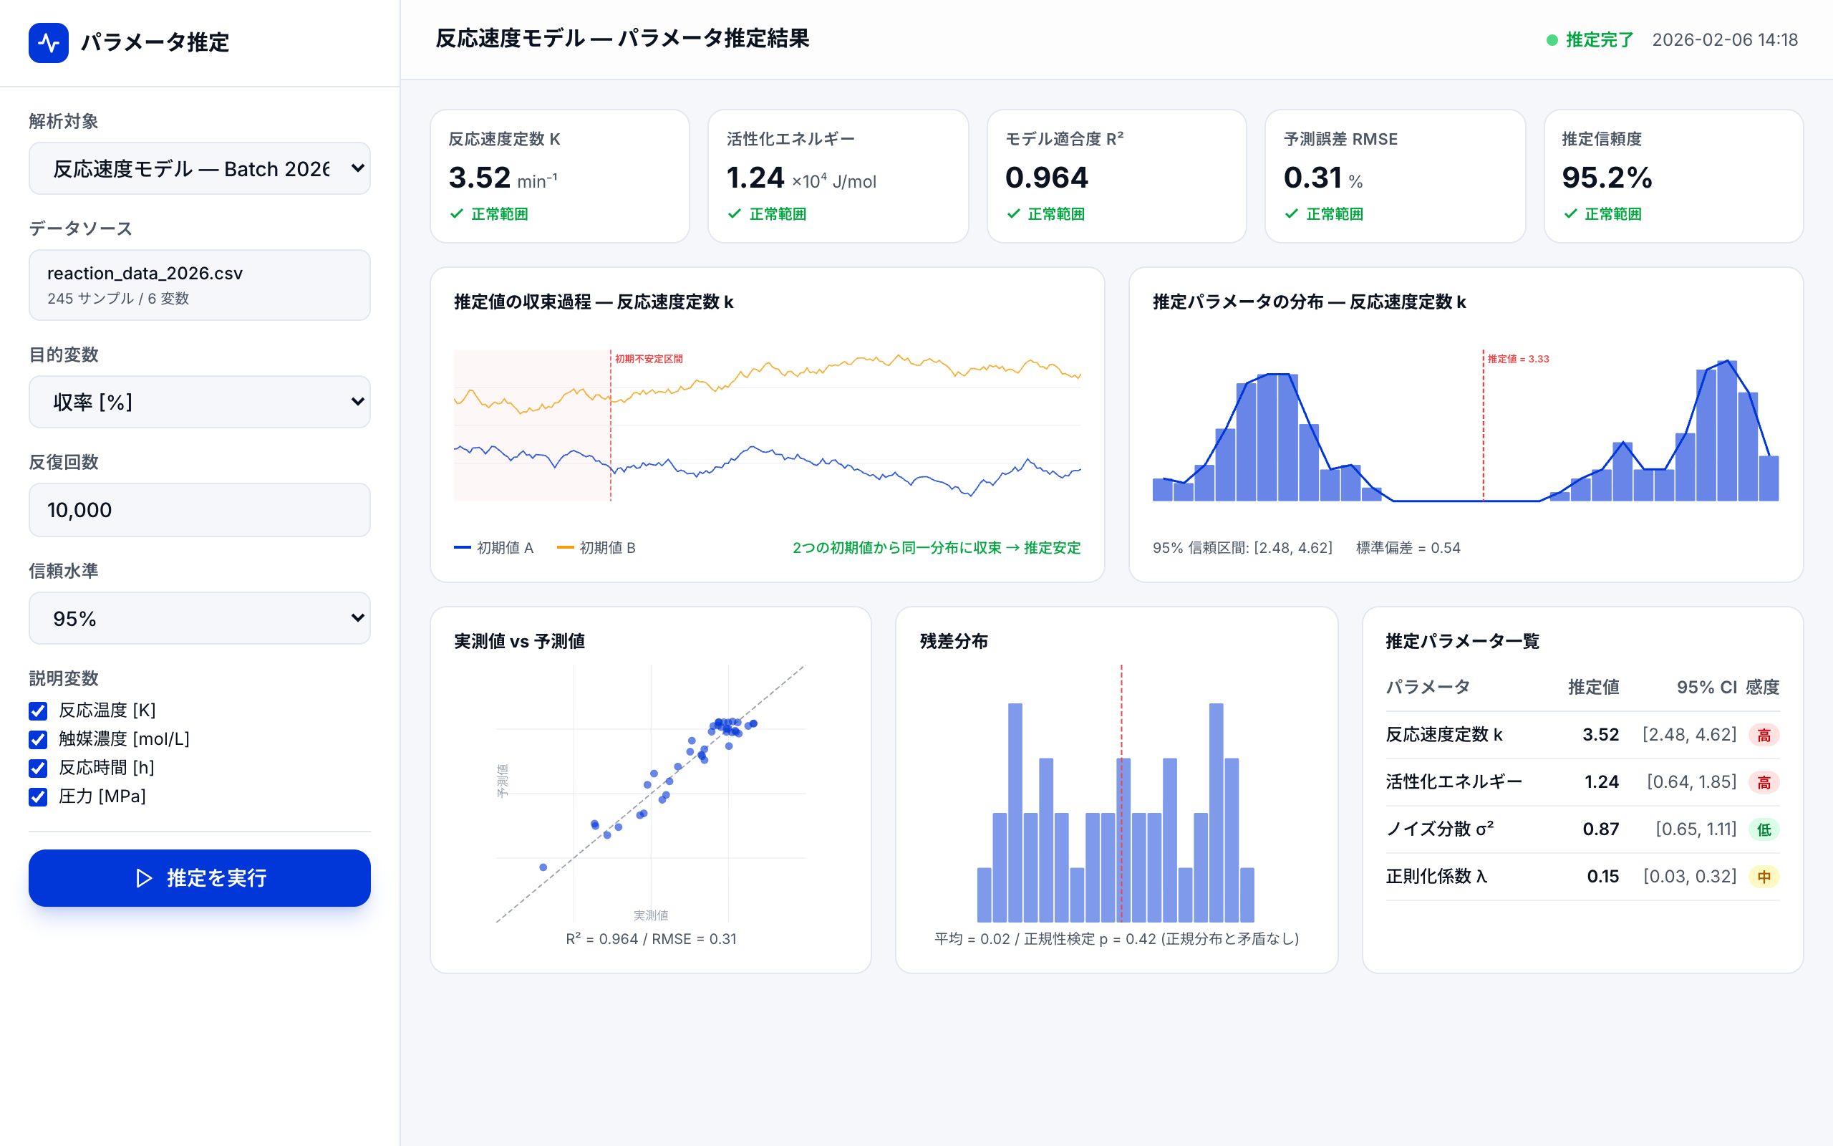Viewport: 1833px width, 1146px height.
Task: Uncheck the 圧力 [MPa] checkbox
Action: [38, 797]
